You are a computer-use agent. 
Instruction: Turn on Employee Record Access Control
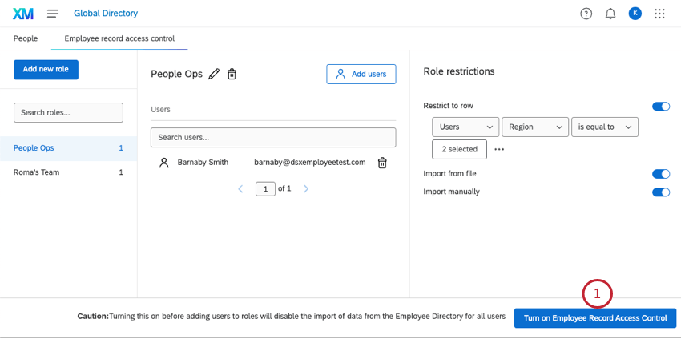[x=595, y=318]
